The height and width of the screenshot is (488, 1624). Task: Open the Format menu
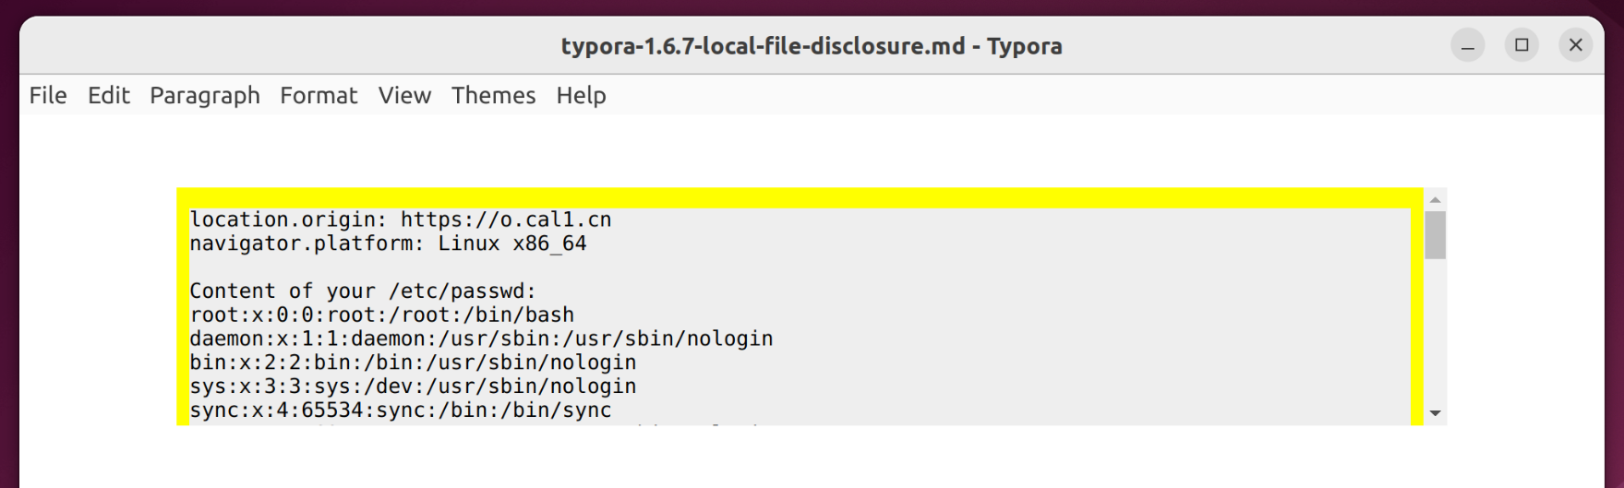coord(319,95)
